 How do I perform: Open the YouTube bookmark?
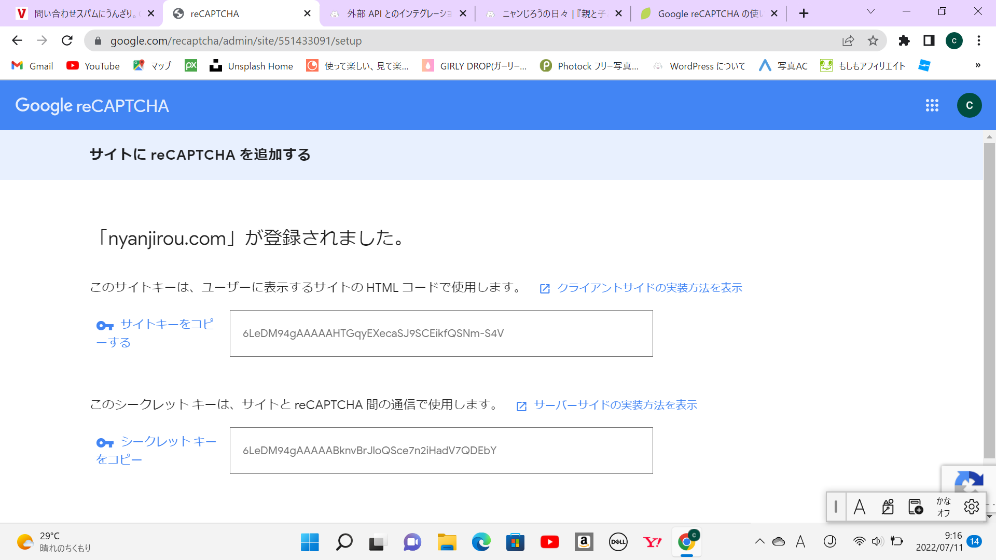(93, 66)
